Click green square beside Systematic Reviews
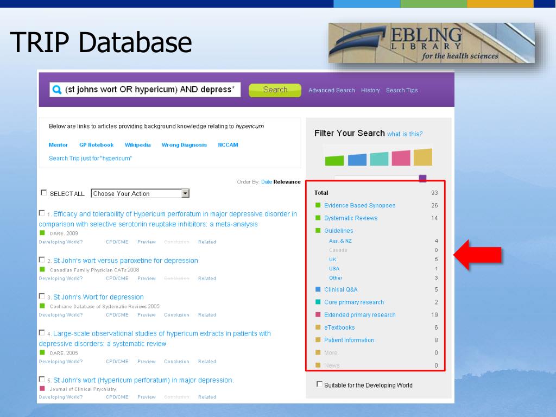 (x=318, y=218)
